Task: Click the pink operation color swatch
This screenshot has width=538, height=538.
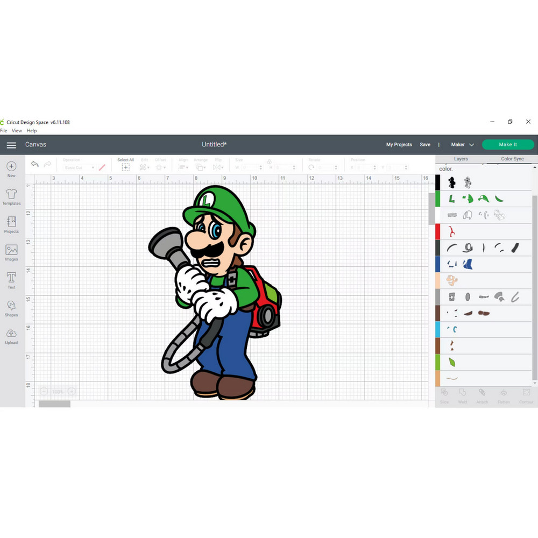Action: point(101,167)
